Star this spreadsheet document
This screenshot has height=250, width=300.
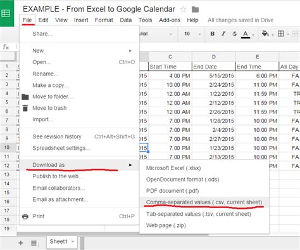[x=183, y=10]
